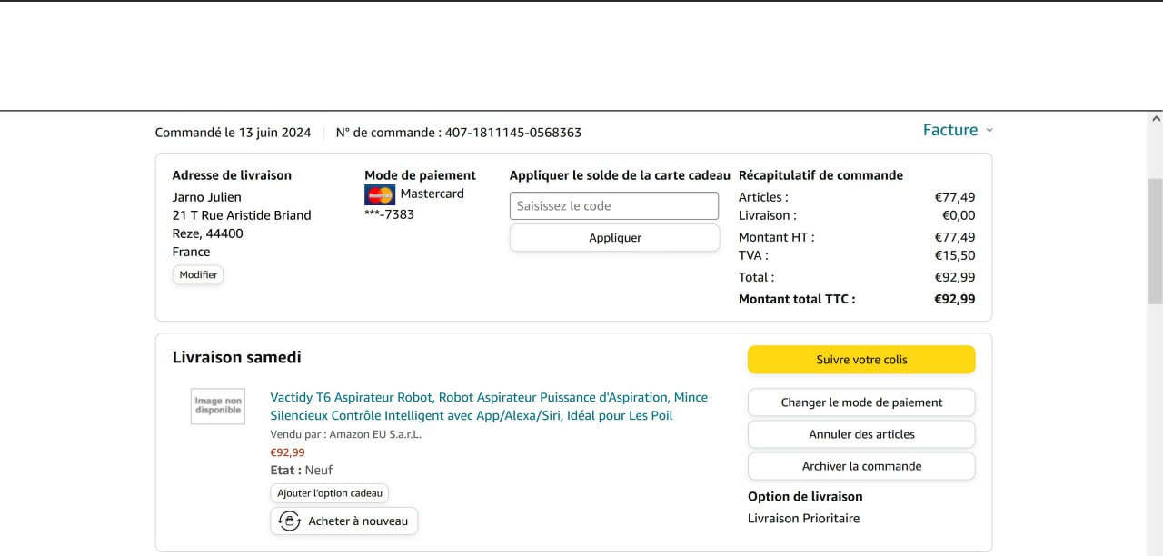Click the circular reorder icon beside Acheter à nouveau
Image resolution: width=1163 pixels, height=556 pixels.
[x=290, y=521]
